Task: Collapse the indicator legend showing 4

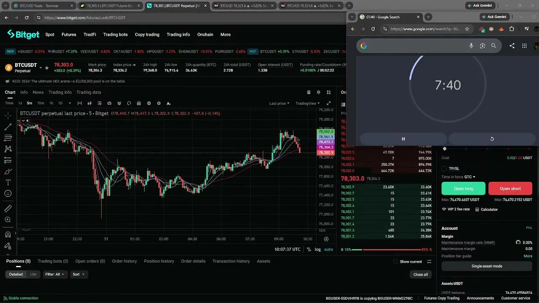Action: 25,121
